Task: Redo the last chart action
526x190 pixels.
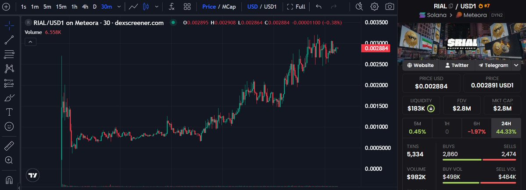Action: click(x=333, y=7)
